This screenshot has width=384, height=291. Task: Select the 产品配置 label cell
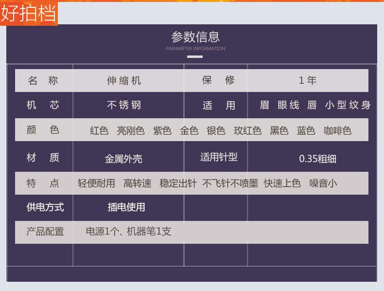coord(45,232)
